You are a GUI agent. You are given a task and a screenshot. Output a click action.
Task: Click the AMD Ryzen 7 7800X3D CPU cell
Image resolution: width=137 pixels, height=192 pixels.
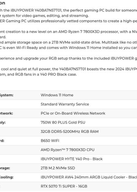pyautogui.click(x=67, y=150)
